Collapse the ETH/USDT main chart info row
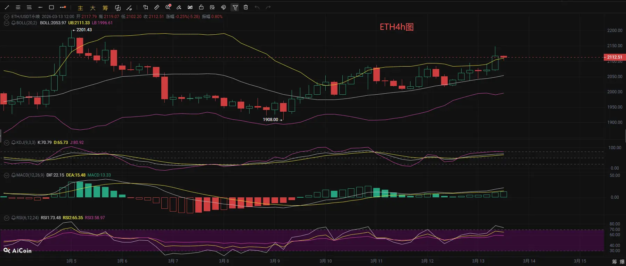This screenshot has height=266, width=626. pyautogui.click(x=6, y=17)
